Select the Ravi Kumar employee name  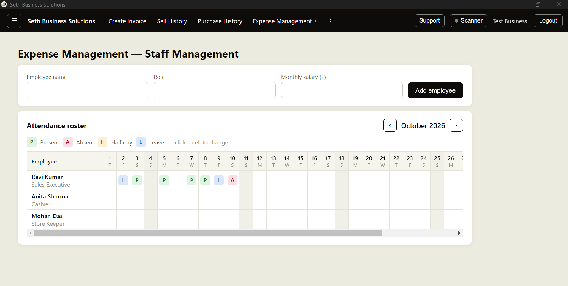[x=47, y=177]
